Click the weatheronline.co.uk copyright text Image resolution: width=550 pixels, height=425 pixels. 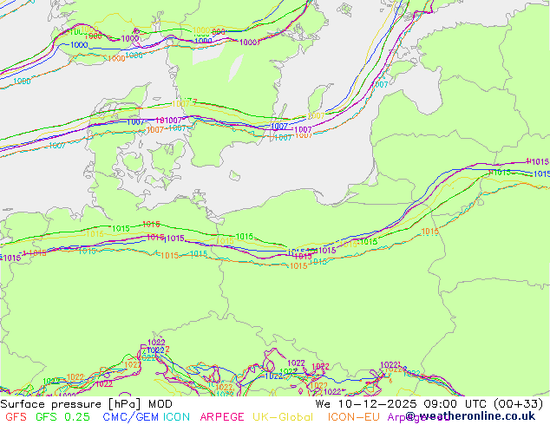coord(471,416)
